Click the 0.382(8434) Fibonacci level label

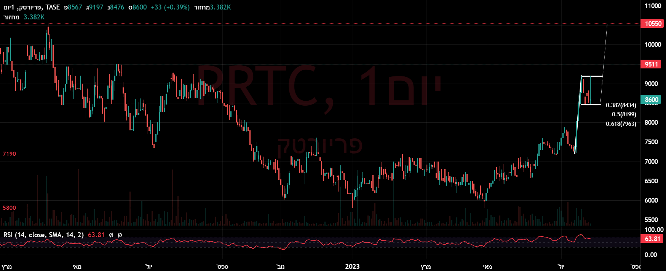click(x=621, y=105)
